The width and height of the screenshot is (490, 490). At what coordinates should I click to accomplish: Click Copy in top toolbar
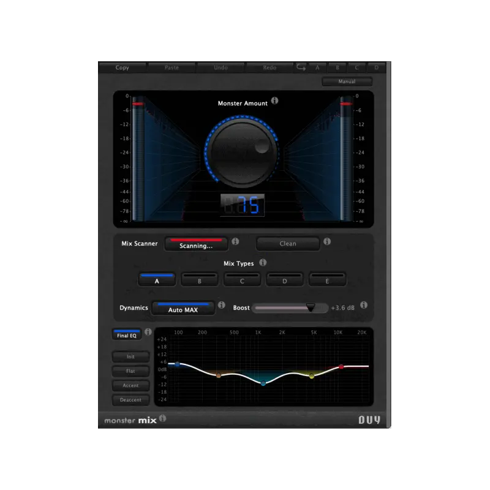tap(122, 67)
